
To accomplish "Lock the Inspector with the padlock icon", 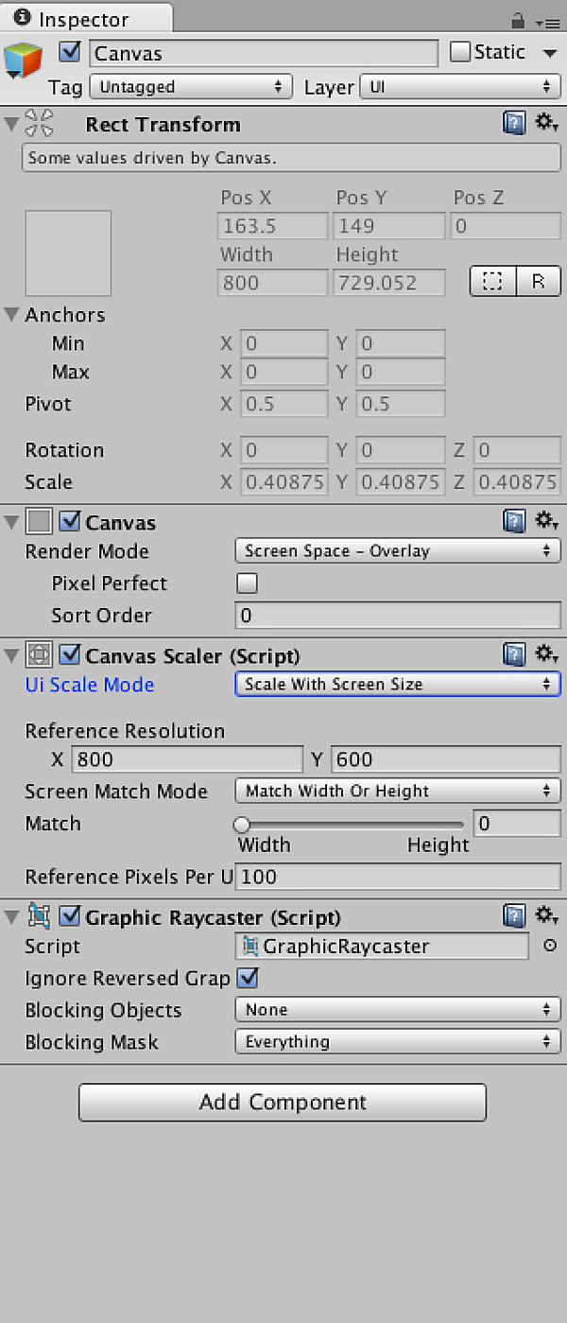I will click(518, 19).
